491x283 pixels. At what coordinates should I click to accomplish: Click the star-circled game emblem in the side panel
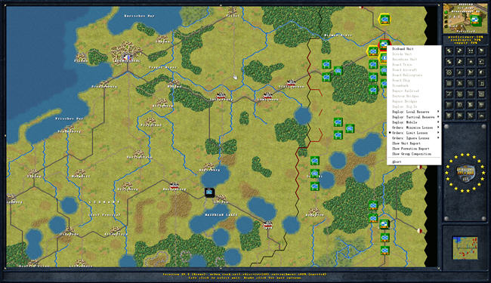pos(465,172)
